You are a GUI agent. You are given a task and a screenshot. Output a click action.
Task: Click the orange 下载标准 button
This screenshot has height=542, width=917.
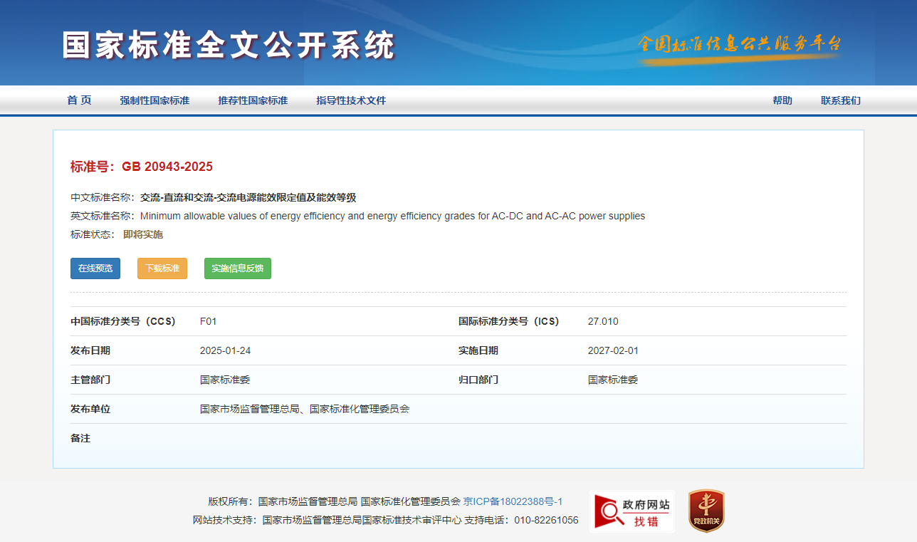click(162, 269)
